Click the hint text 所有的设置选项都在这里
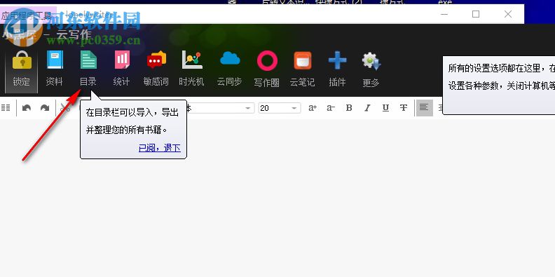The image size is (555, 277). tap(494, 68)
